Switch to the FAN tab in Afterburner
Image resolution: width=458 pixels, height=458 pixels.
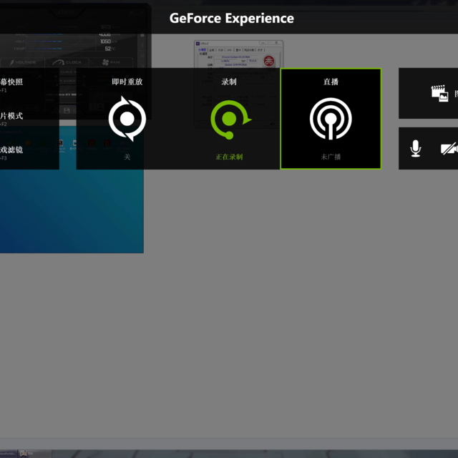click(x=111, y=62)
